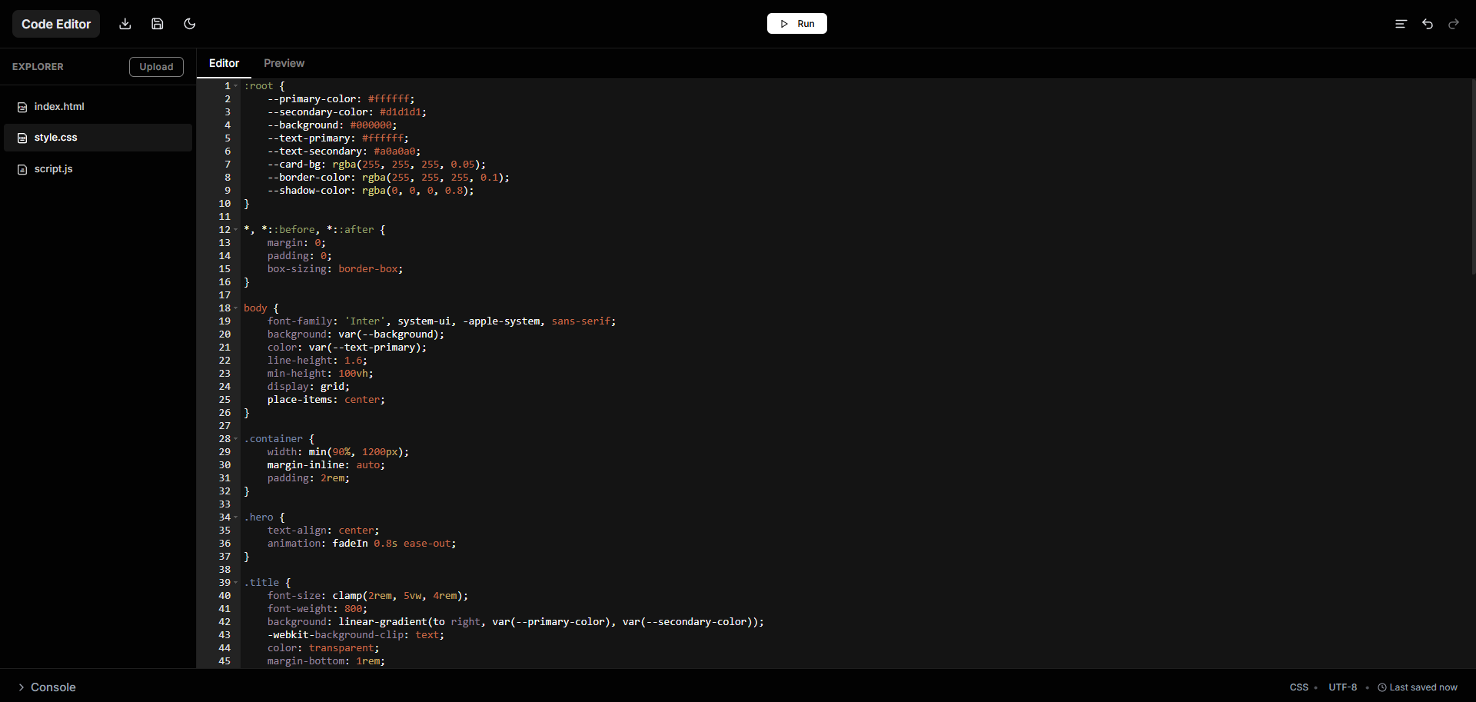This screenshot has width=1476, height=702.
Task: Click the save file icon
Action: pos(158,24)
